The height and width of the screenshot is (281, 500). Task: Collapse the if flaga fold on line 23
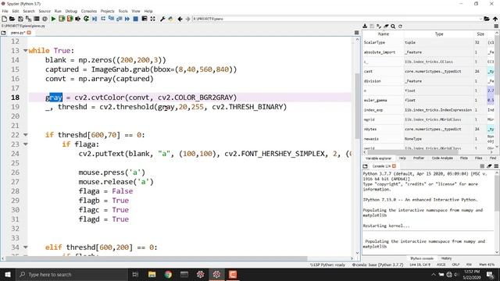tap(25, 144)
